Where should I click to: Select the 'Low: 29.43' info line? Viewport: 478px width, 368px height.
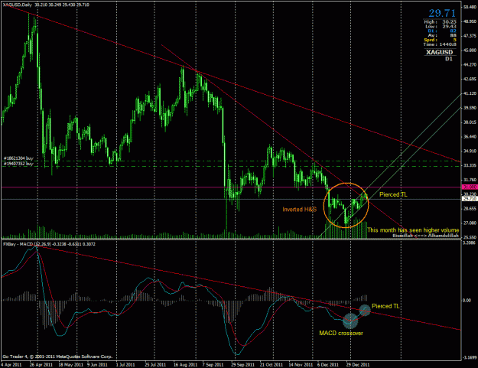click(x=441, y=27)
